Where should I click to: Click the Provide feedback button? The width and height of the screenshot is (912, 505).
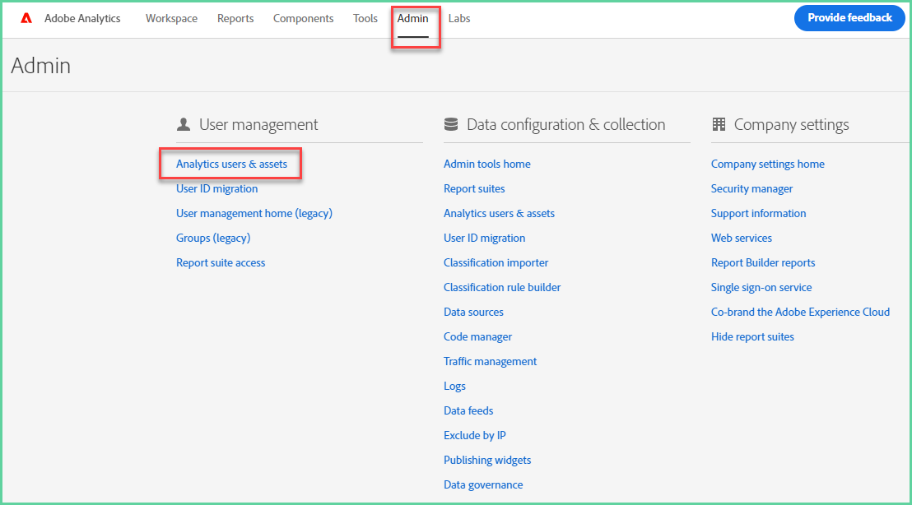[849, 17]
